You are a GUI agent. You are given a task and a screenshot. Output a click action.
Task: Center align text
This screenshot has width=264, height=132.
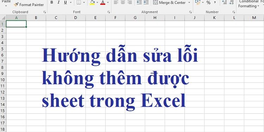(x=123, y=2)
